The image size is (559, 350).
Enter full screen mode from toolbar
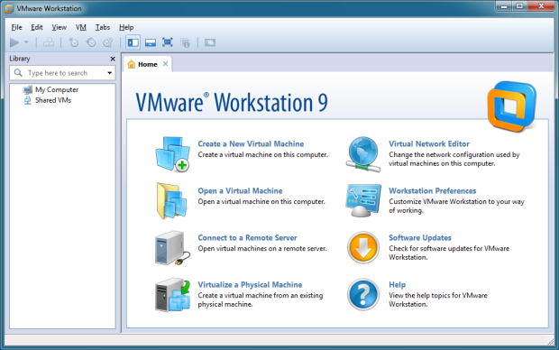[x=167, y=42]
